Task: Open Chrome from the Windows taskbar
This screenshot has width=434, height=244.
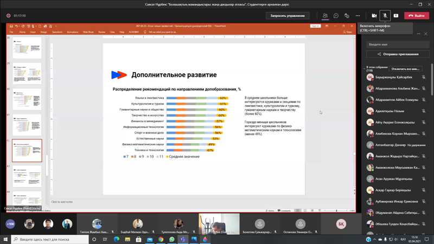Action: click(161, 239)
